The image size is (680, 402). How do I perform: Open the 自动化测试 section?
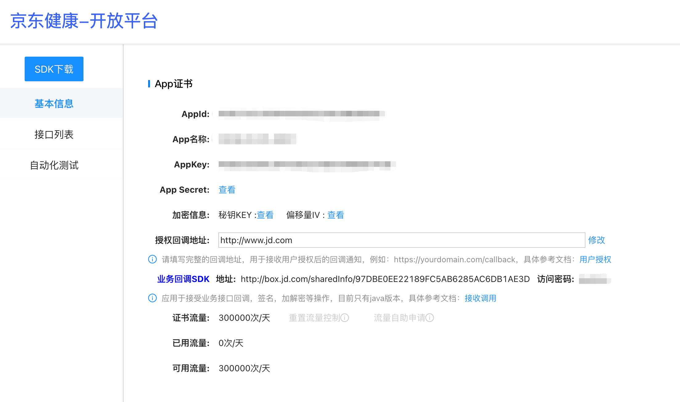coord(54,165)
